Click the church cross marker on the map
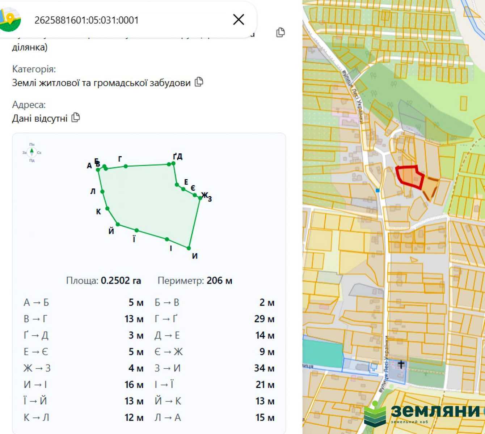 point(401,364)
